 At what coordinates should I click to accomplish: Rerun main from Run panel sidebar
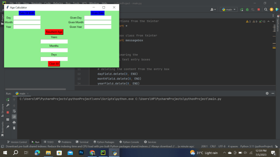click(8, 100)
